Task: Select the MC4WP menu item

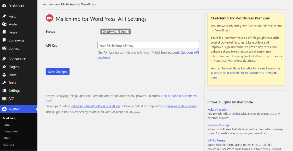Action: [x=19, y=109]
